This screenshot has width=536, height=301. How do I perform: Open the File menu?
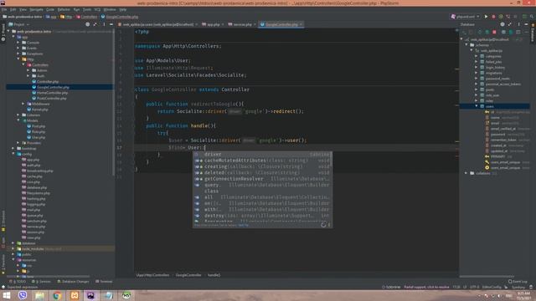[4, 9]
